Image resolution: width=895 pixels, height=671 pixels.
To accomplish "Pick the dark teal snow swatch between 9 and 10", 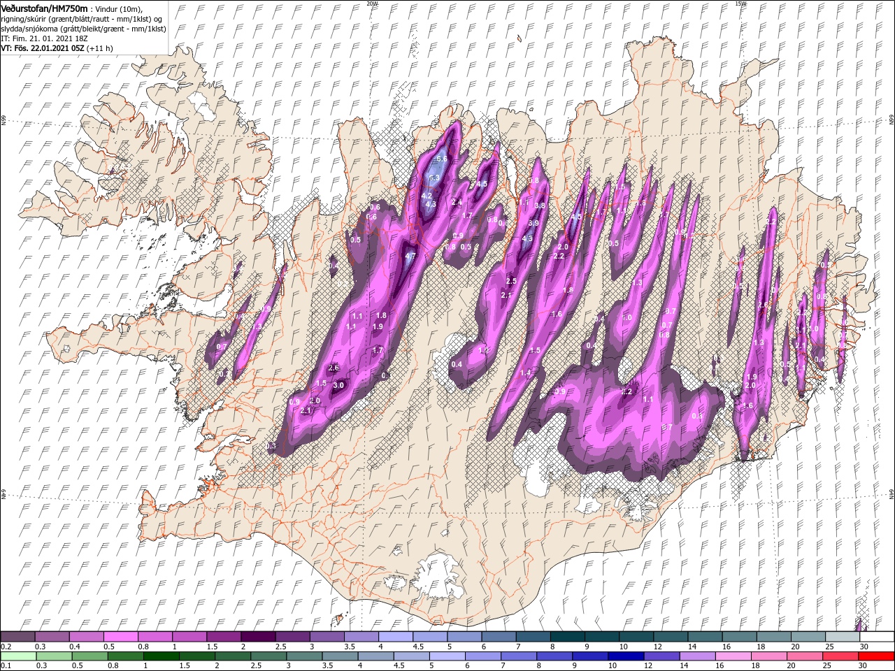I will pyautogui.click(x=601, y=636).
